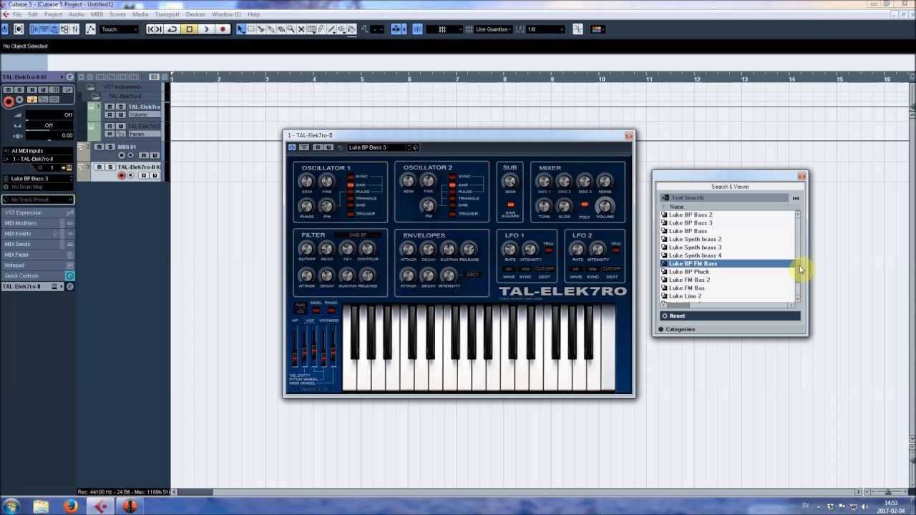
Task: Toggle the LFO 1 TRIG switch
Action: 548,250
